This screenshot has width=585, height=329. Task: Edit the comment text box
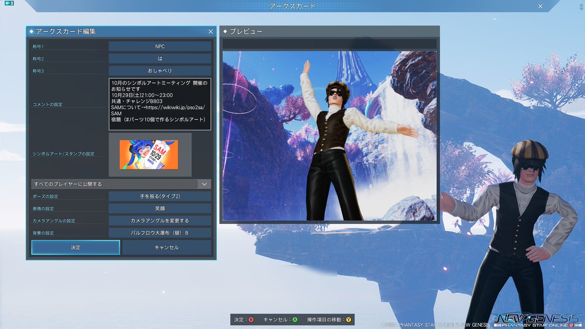tap(160, 104)
